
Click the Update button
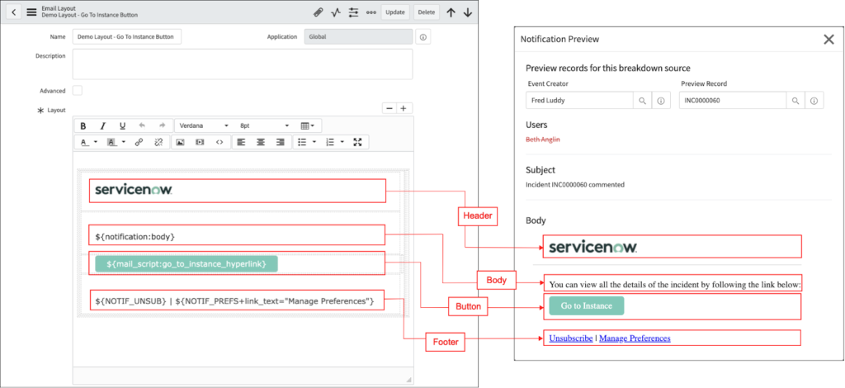[x=395, y=12]
